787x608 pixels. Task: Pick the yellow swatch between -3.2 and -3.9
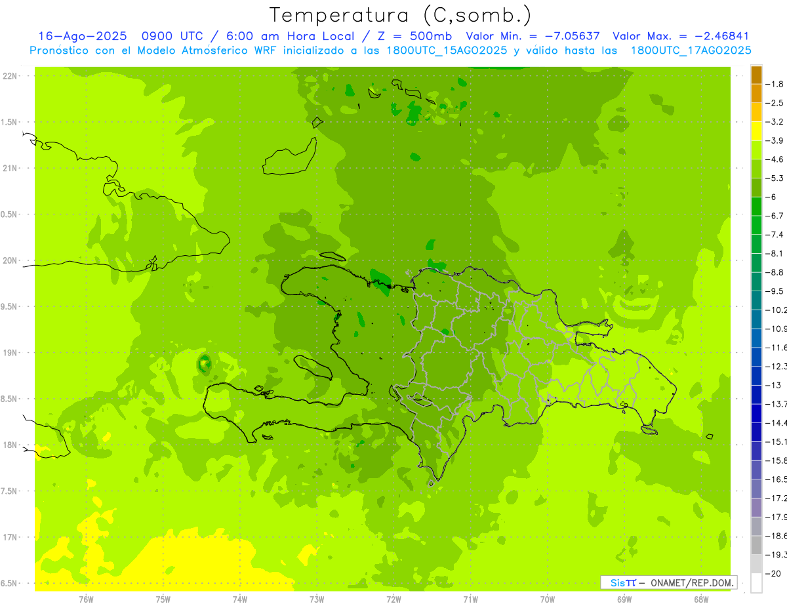[x=756, y=131]
